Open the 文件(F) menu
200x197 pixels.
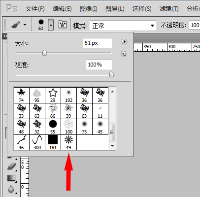[x=35, y=9]
